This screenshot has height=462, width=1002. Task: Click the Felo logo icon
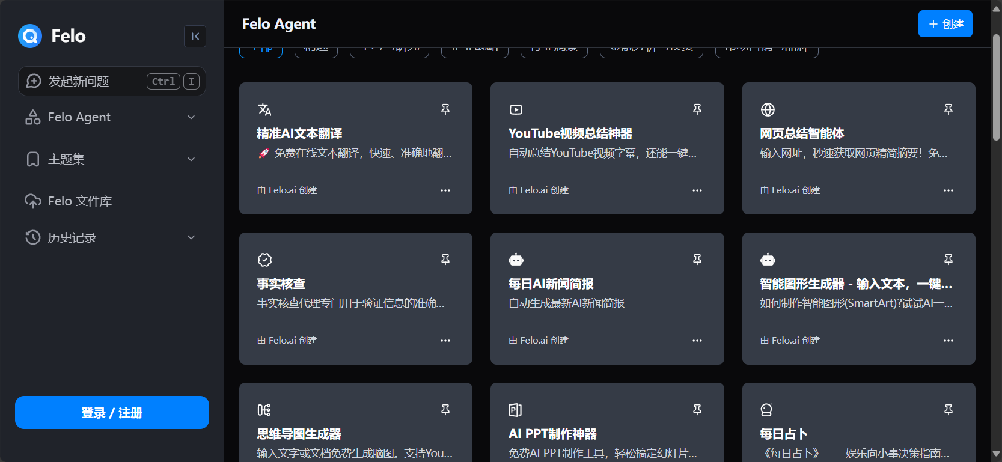(x=30, y=36)
